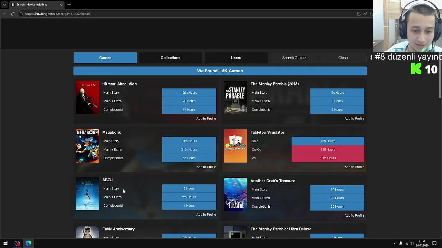442x248 pixels.
Task: Open the volume control tray icon
Action: 412,244
